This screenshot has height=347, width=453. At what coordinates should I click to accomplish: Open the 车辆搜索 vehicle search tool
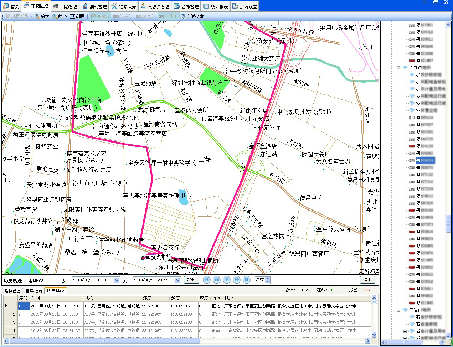pyautogui.click(x=192, y=16)
